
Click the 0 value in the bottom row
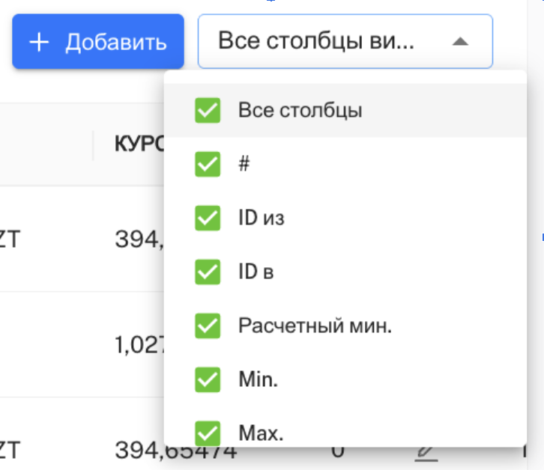337,451
